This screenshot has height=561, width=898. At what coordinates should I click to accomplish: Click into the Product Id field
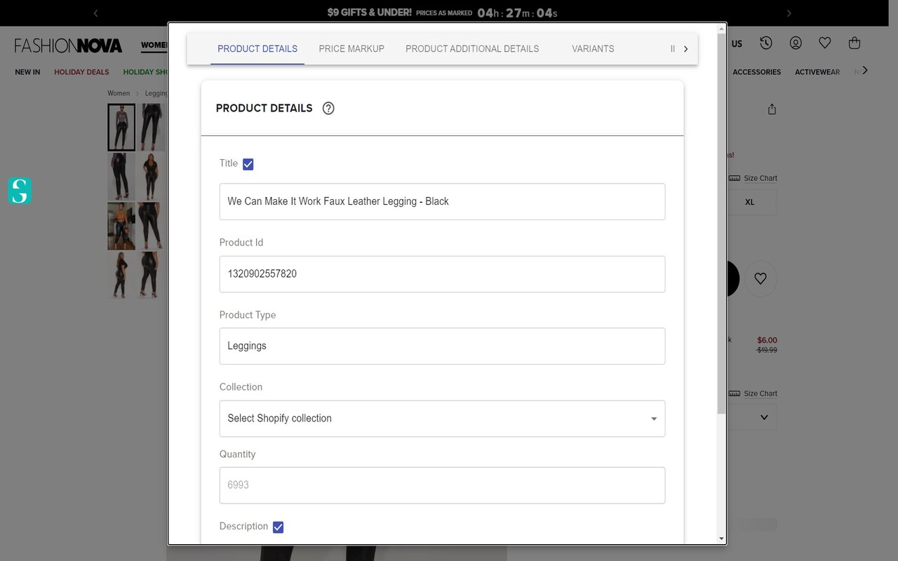(x=442, y=274)
